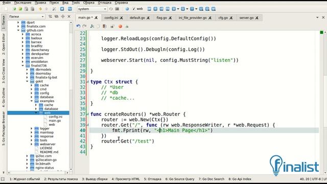This screenshot has width=327, height=184.
Task: Collapse the github.com tree folder
Action: click(18, 30)
